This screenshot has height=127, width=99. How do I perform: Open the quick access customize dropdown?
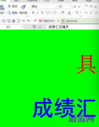click(35, 21)
